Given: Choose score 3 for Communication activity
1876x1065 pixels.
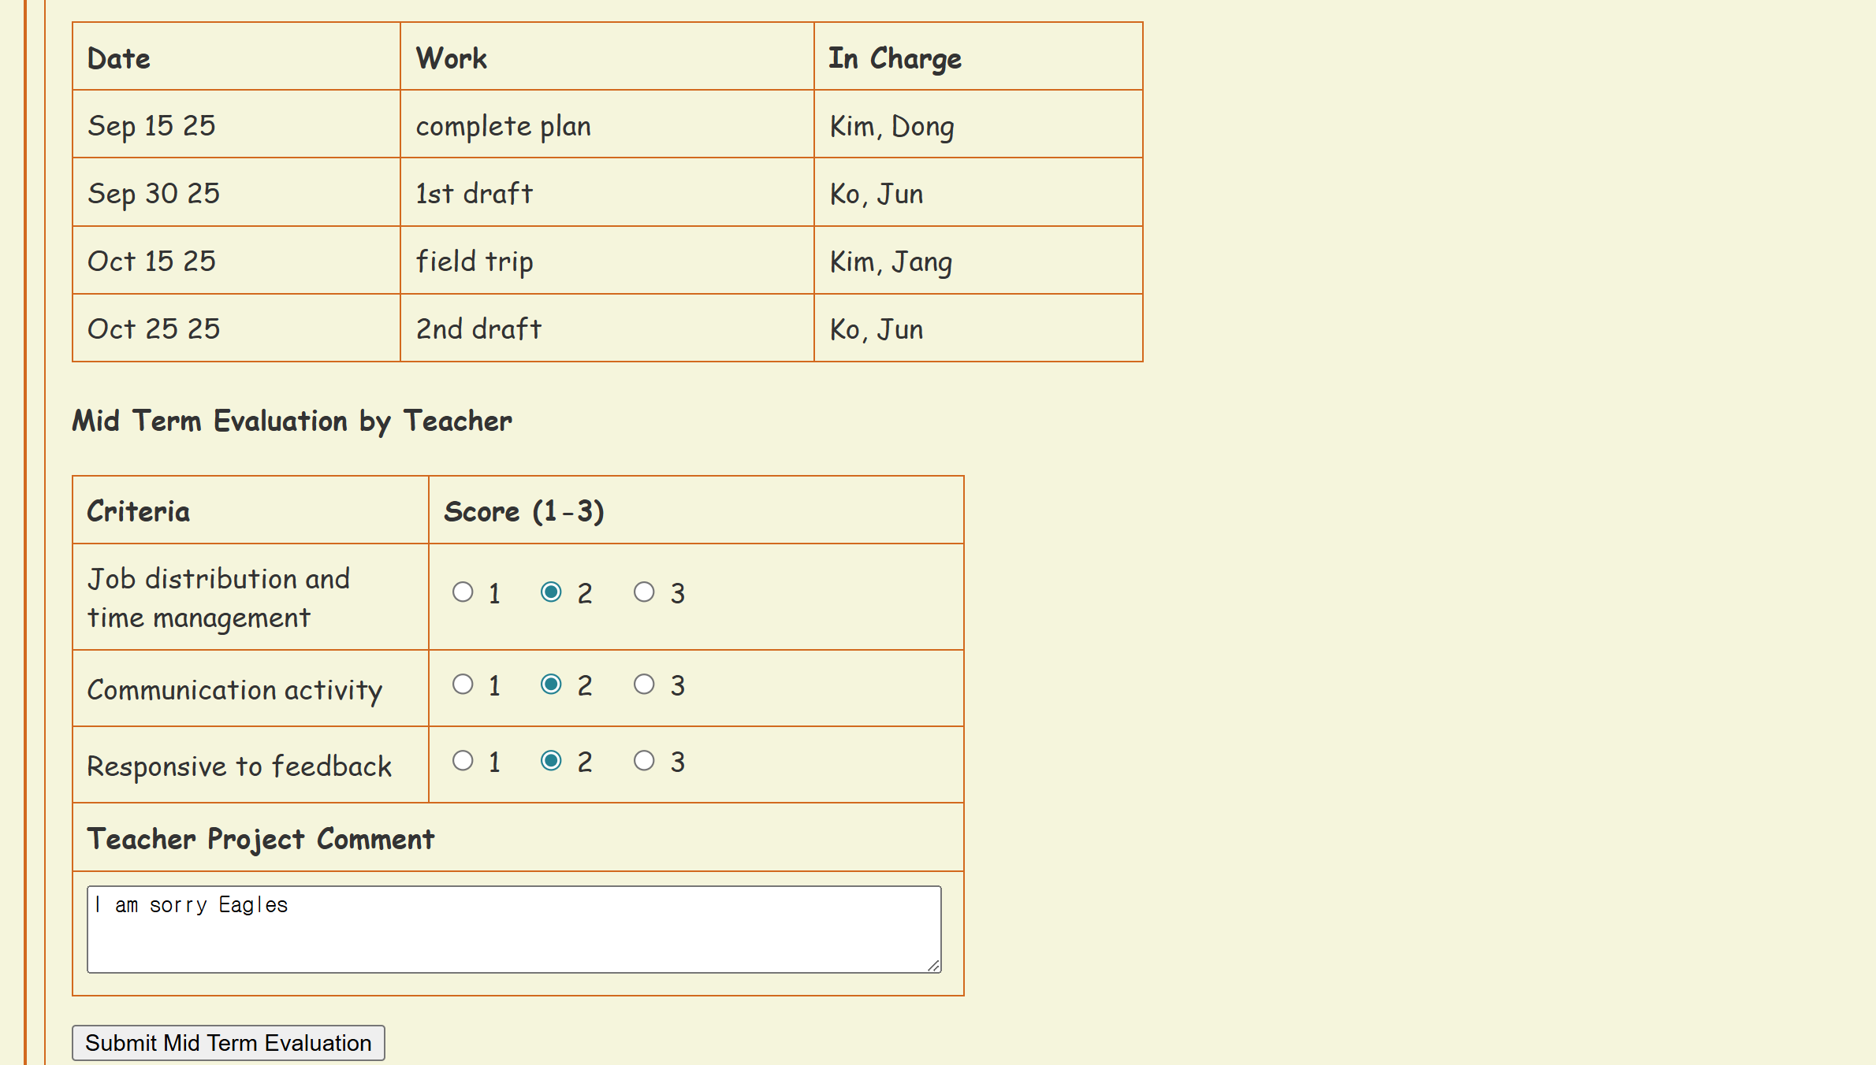Looking at the screenshot, I should [x=644, y=685].
